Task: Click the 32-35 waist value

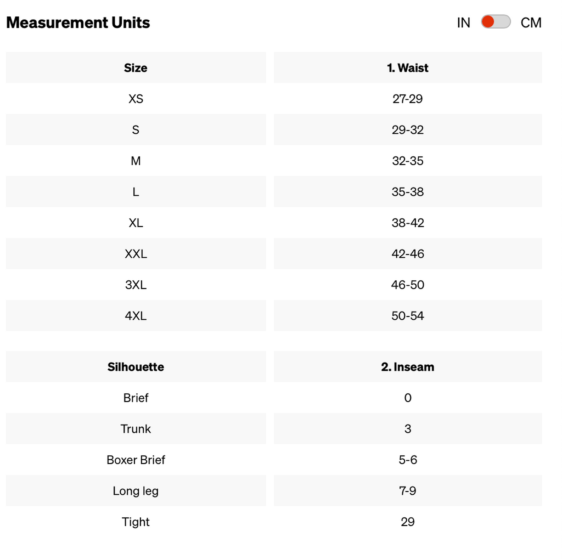Action: 408,161
